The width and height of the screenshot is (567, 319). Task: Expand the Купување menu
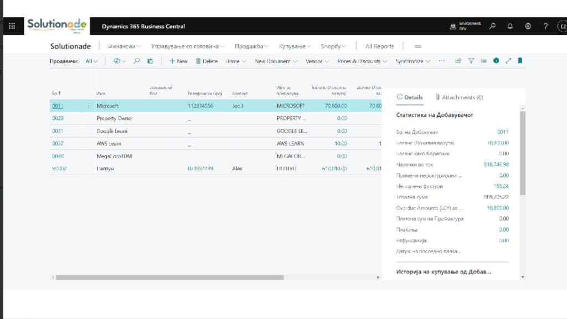click(295, 46)
